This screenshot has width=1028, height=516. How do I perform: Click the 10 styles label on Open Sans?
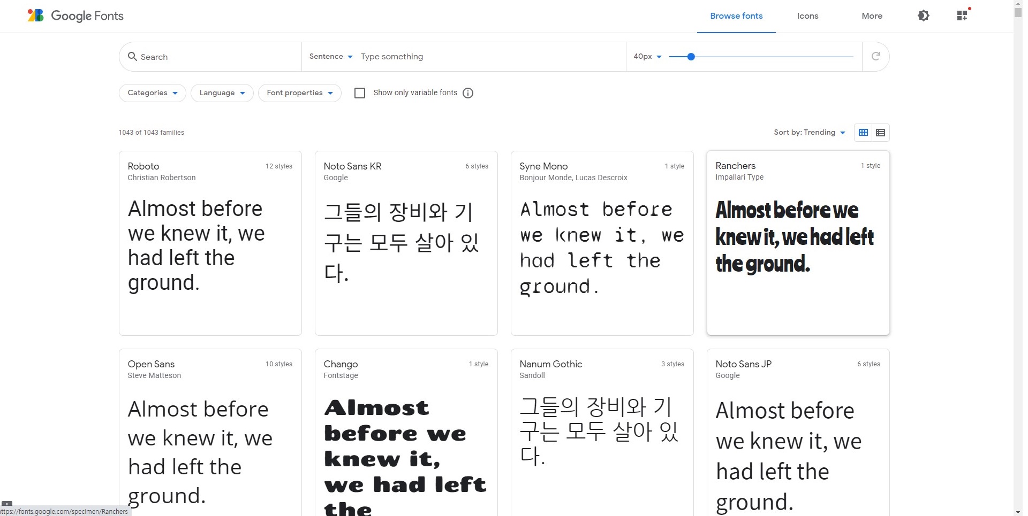click(x=279, y=364)
